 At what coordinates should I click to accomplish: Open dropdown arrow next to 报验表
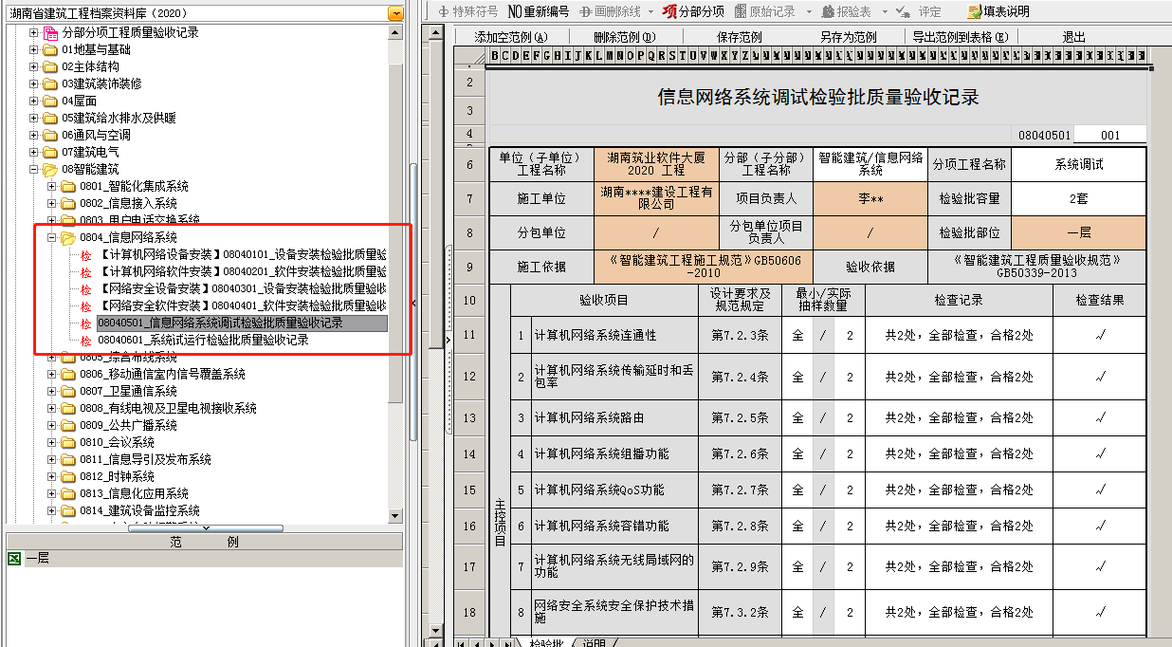(885, 11)
